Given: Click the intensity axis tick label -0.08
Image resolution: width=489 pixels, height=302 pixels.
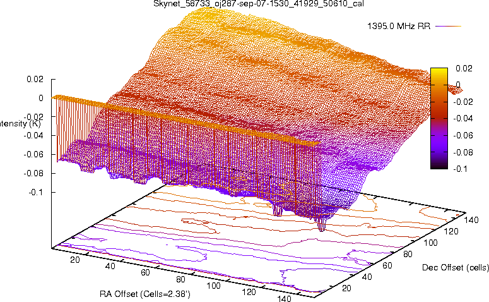Looking at the screenshot, I should point(33,173).
